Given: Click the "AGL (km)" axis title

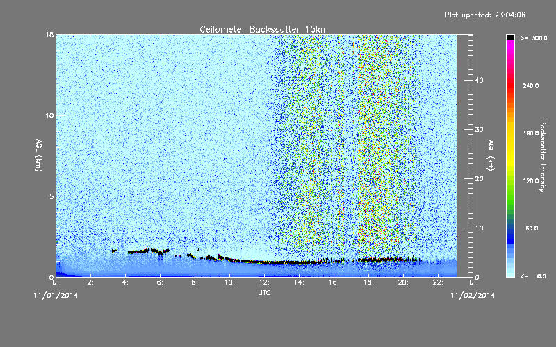Looking at the screenshot, I should pos(39,155).
